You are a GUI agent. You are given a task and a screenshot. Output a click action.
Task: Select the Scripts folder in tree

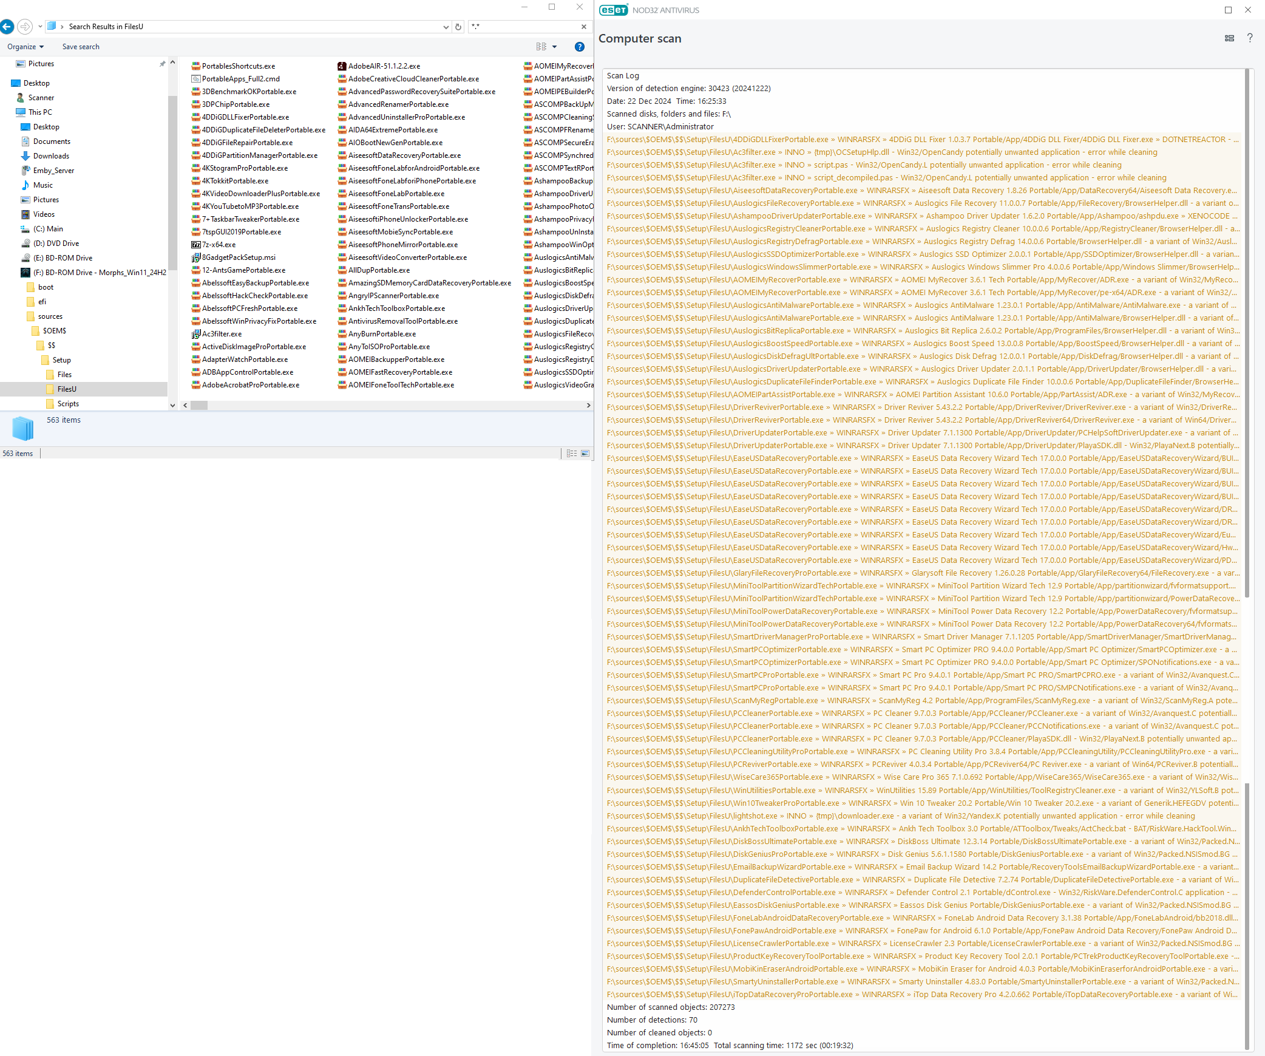68,404
